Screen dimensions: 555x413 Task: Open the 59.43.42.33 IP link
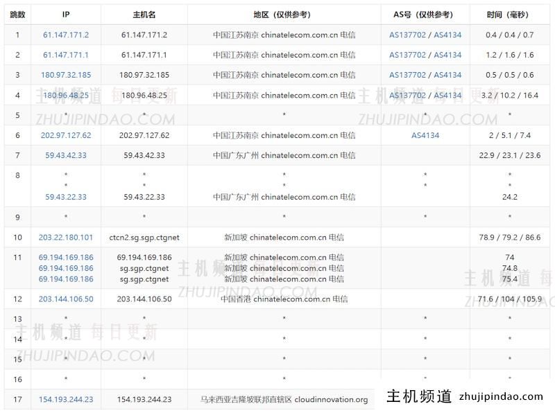tap(66, 155)
